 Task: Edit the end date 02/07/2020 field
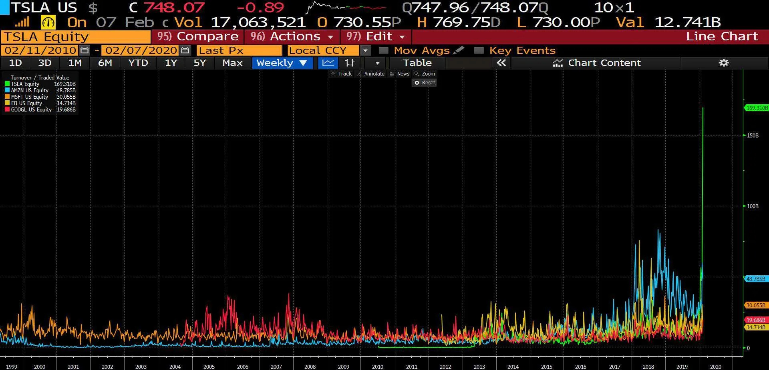[140, 50]
